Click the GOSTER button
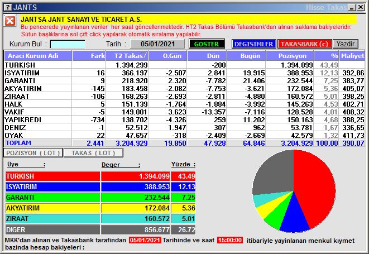The height and width of the screenshot is (254, 369). click(207, 44)
